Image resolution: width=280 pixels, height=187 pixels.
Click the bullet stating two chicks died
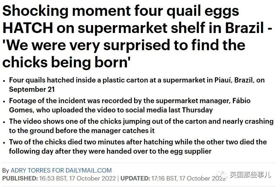click(x=138, y=147)
